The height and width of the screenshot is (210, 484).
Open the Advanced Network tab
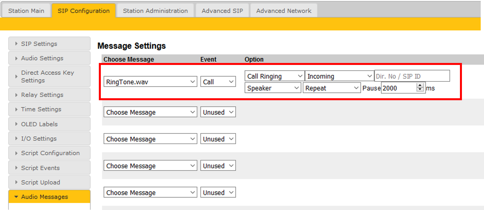(284, 11)
